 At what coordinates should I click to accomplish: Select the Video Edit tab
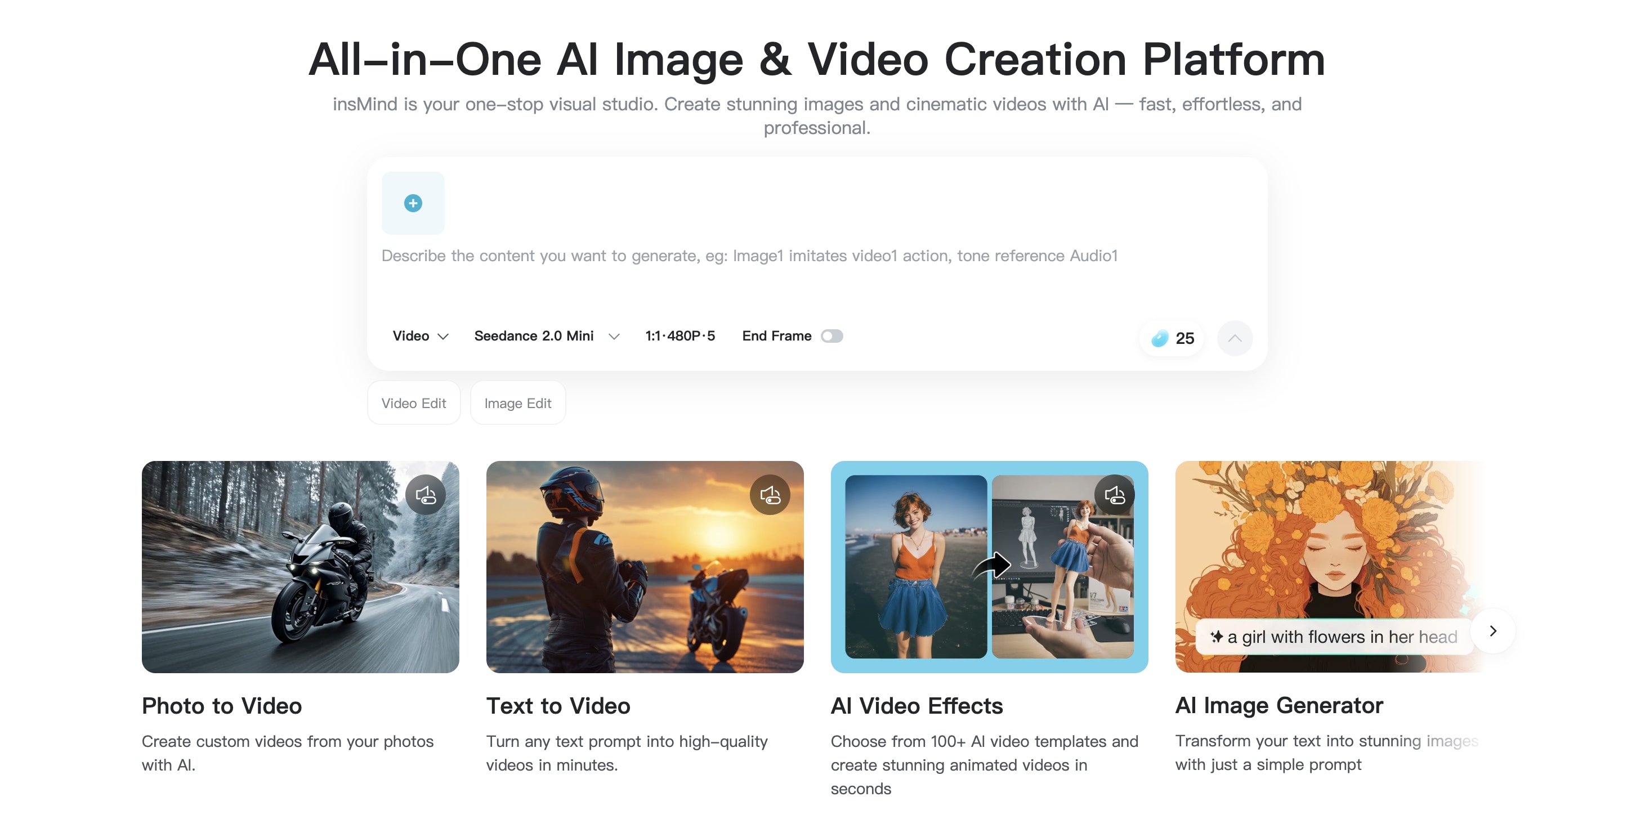414,402
